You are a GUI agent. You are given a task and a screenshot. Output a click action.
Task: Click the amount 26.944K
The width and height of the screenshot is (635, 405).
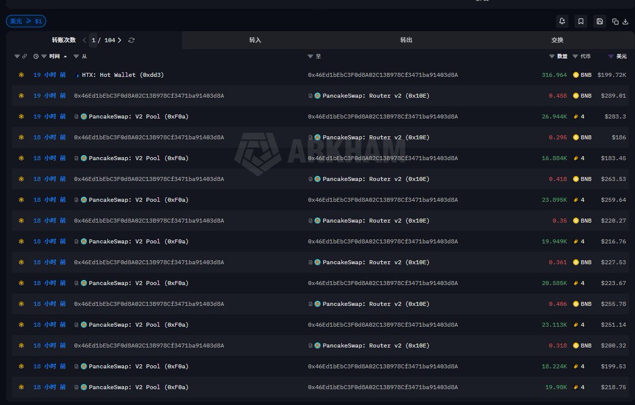[554, 117]
